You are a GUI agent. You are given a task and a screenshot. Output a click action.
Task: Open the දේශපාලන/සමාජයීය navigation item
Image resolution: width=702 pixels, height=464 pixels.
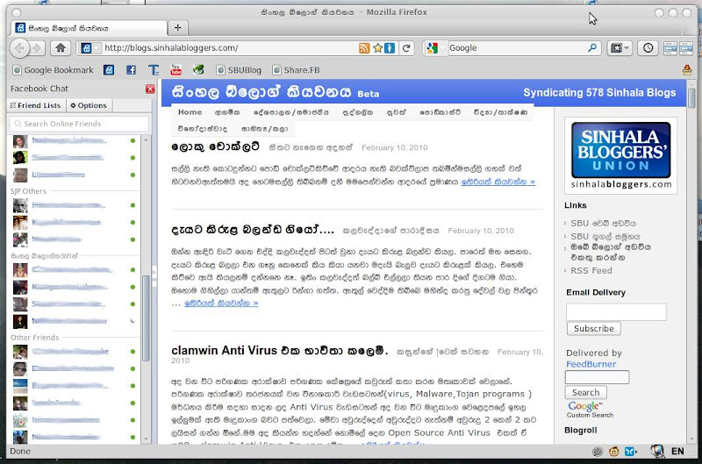pyautogui.click(x=290, y=112)
